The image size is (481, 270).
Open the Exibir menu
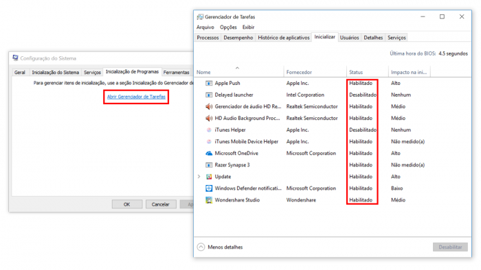coord(249,27)
